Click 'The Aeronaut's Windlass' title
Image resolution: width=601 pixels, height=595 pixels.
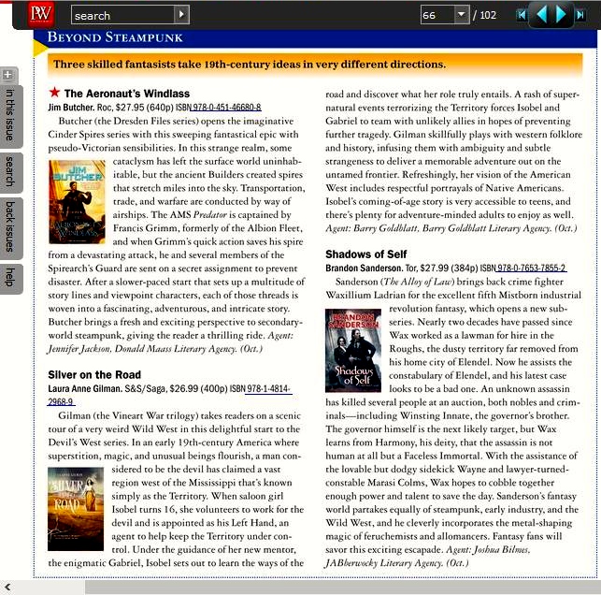tap(127, 94)
